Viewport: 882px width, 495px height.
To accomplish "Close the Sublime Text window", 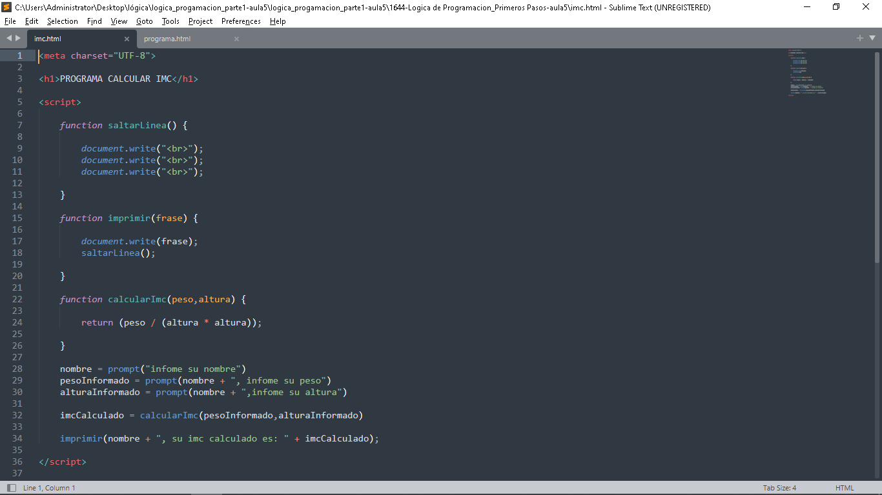I will 866,7.
